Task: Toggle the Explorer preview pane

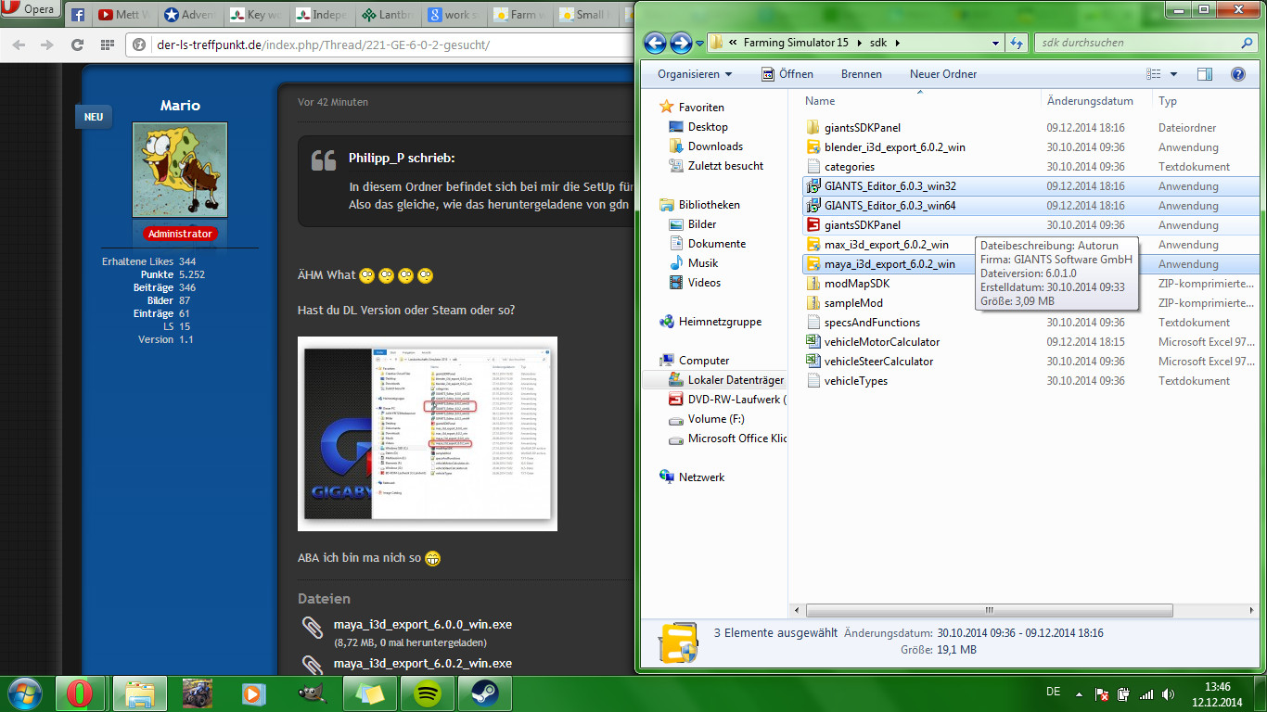Action: (1205, 74)
